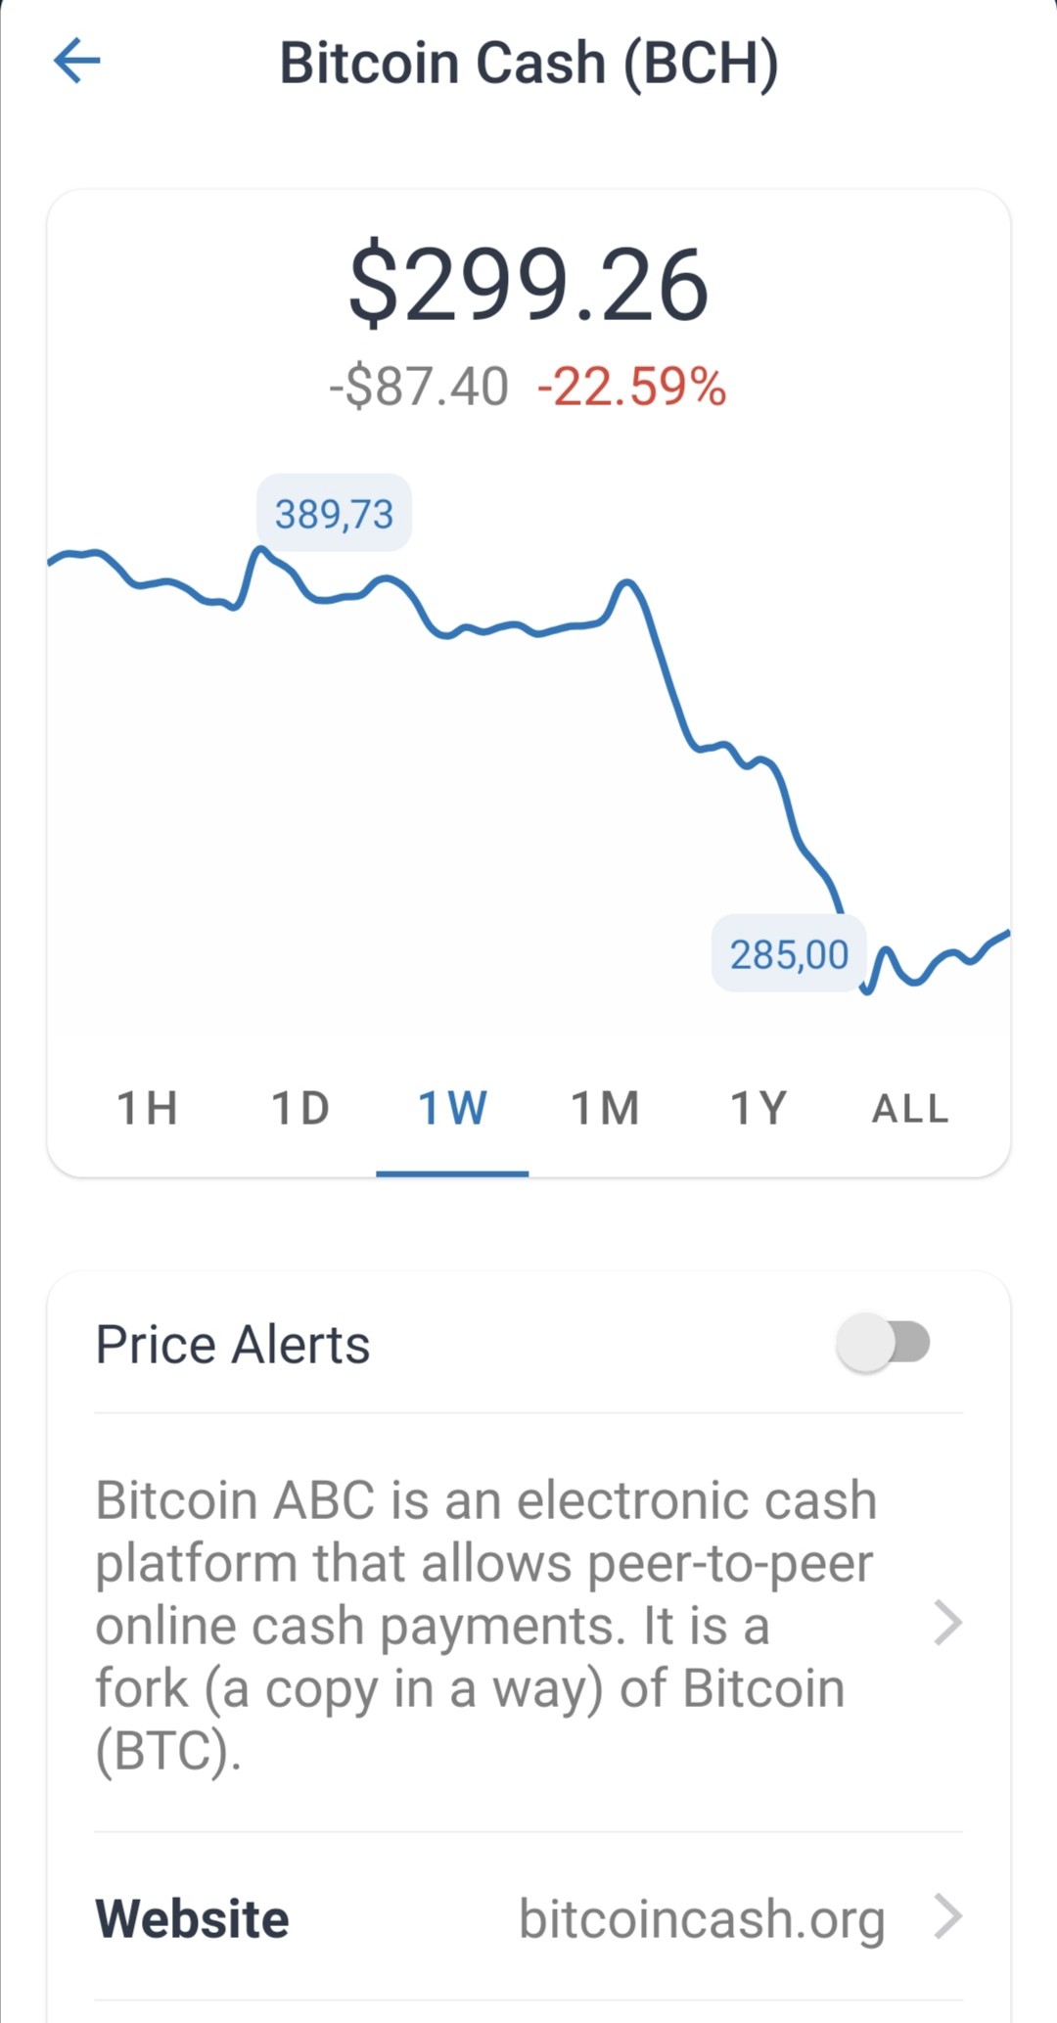
Task: Show the ALL time price history
Action: coord(910,1109)
